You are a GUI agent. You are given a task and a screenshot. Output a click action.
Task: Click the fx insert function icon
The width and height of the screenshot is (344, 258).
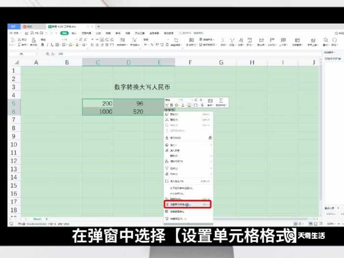53,54
